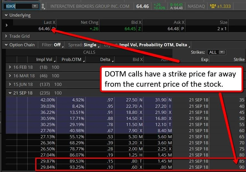Click the 31.90 ask for the 35 strike call

161,100
